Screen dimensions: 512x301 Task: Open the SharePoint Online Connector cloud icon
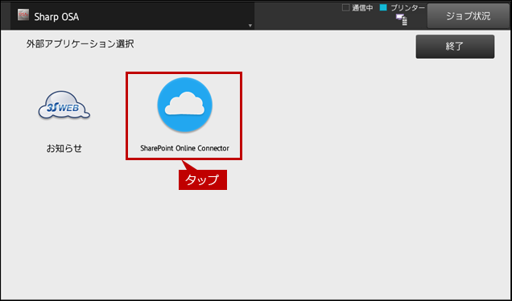coord(185,105)
